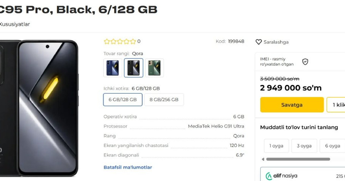
Task: Click the left arrow of installment scrollbar
Action: coord(263,159)
